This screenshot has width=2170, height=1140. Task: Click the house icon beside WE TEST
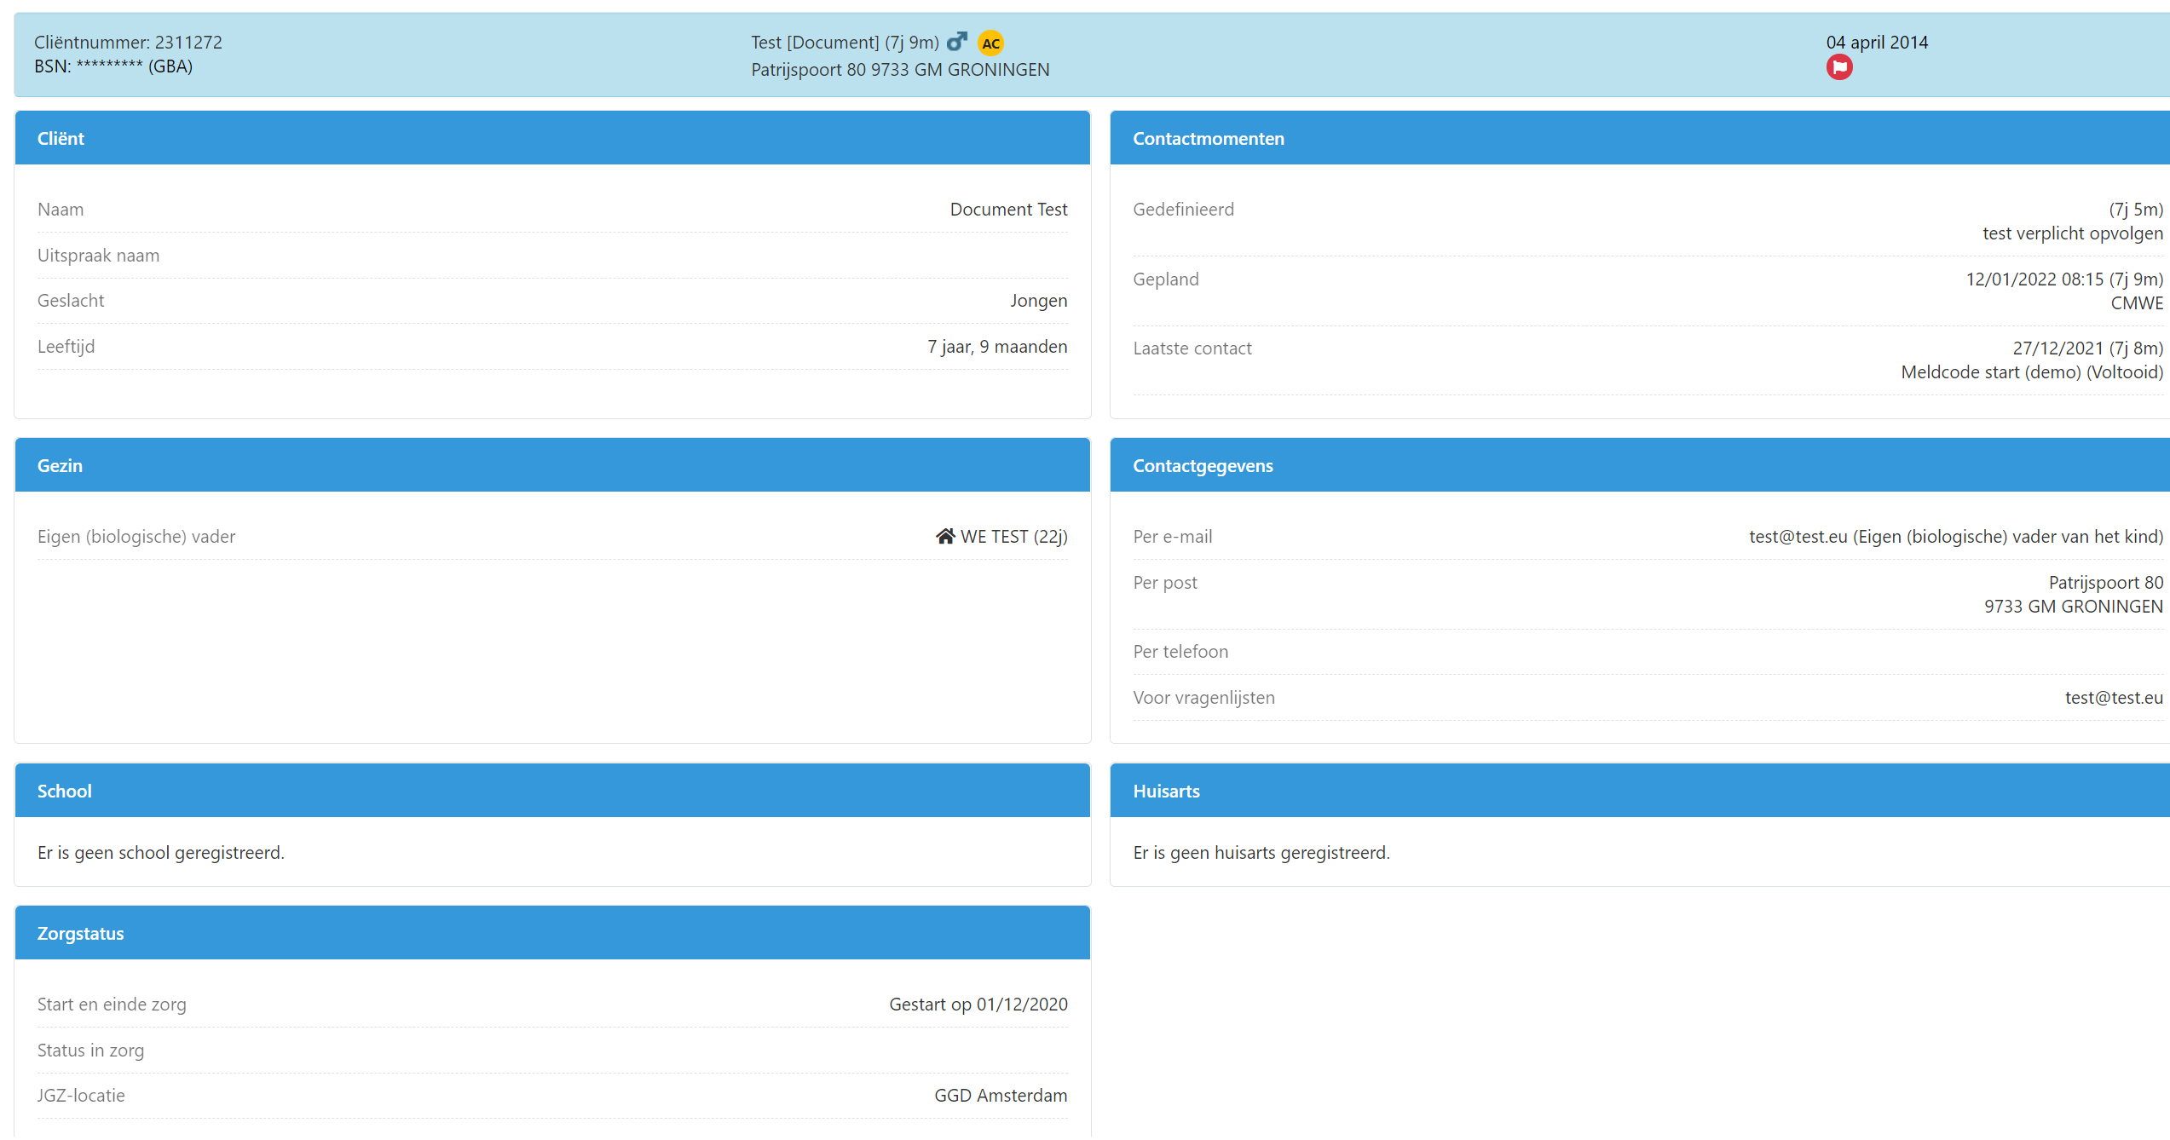[x=944, y=537]
